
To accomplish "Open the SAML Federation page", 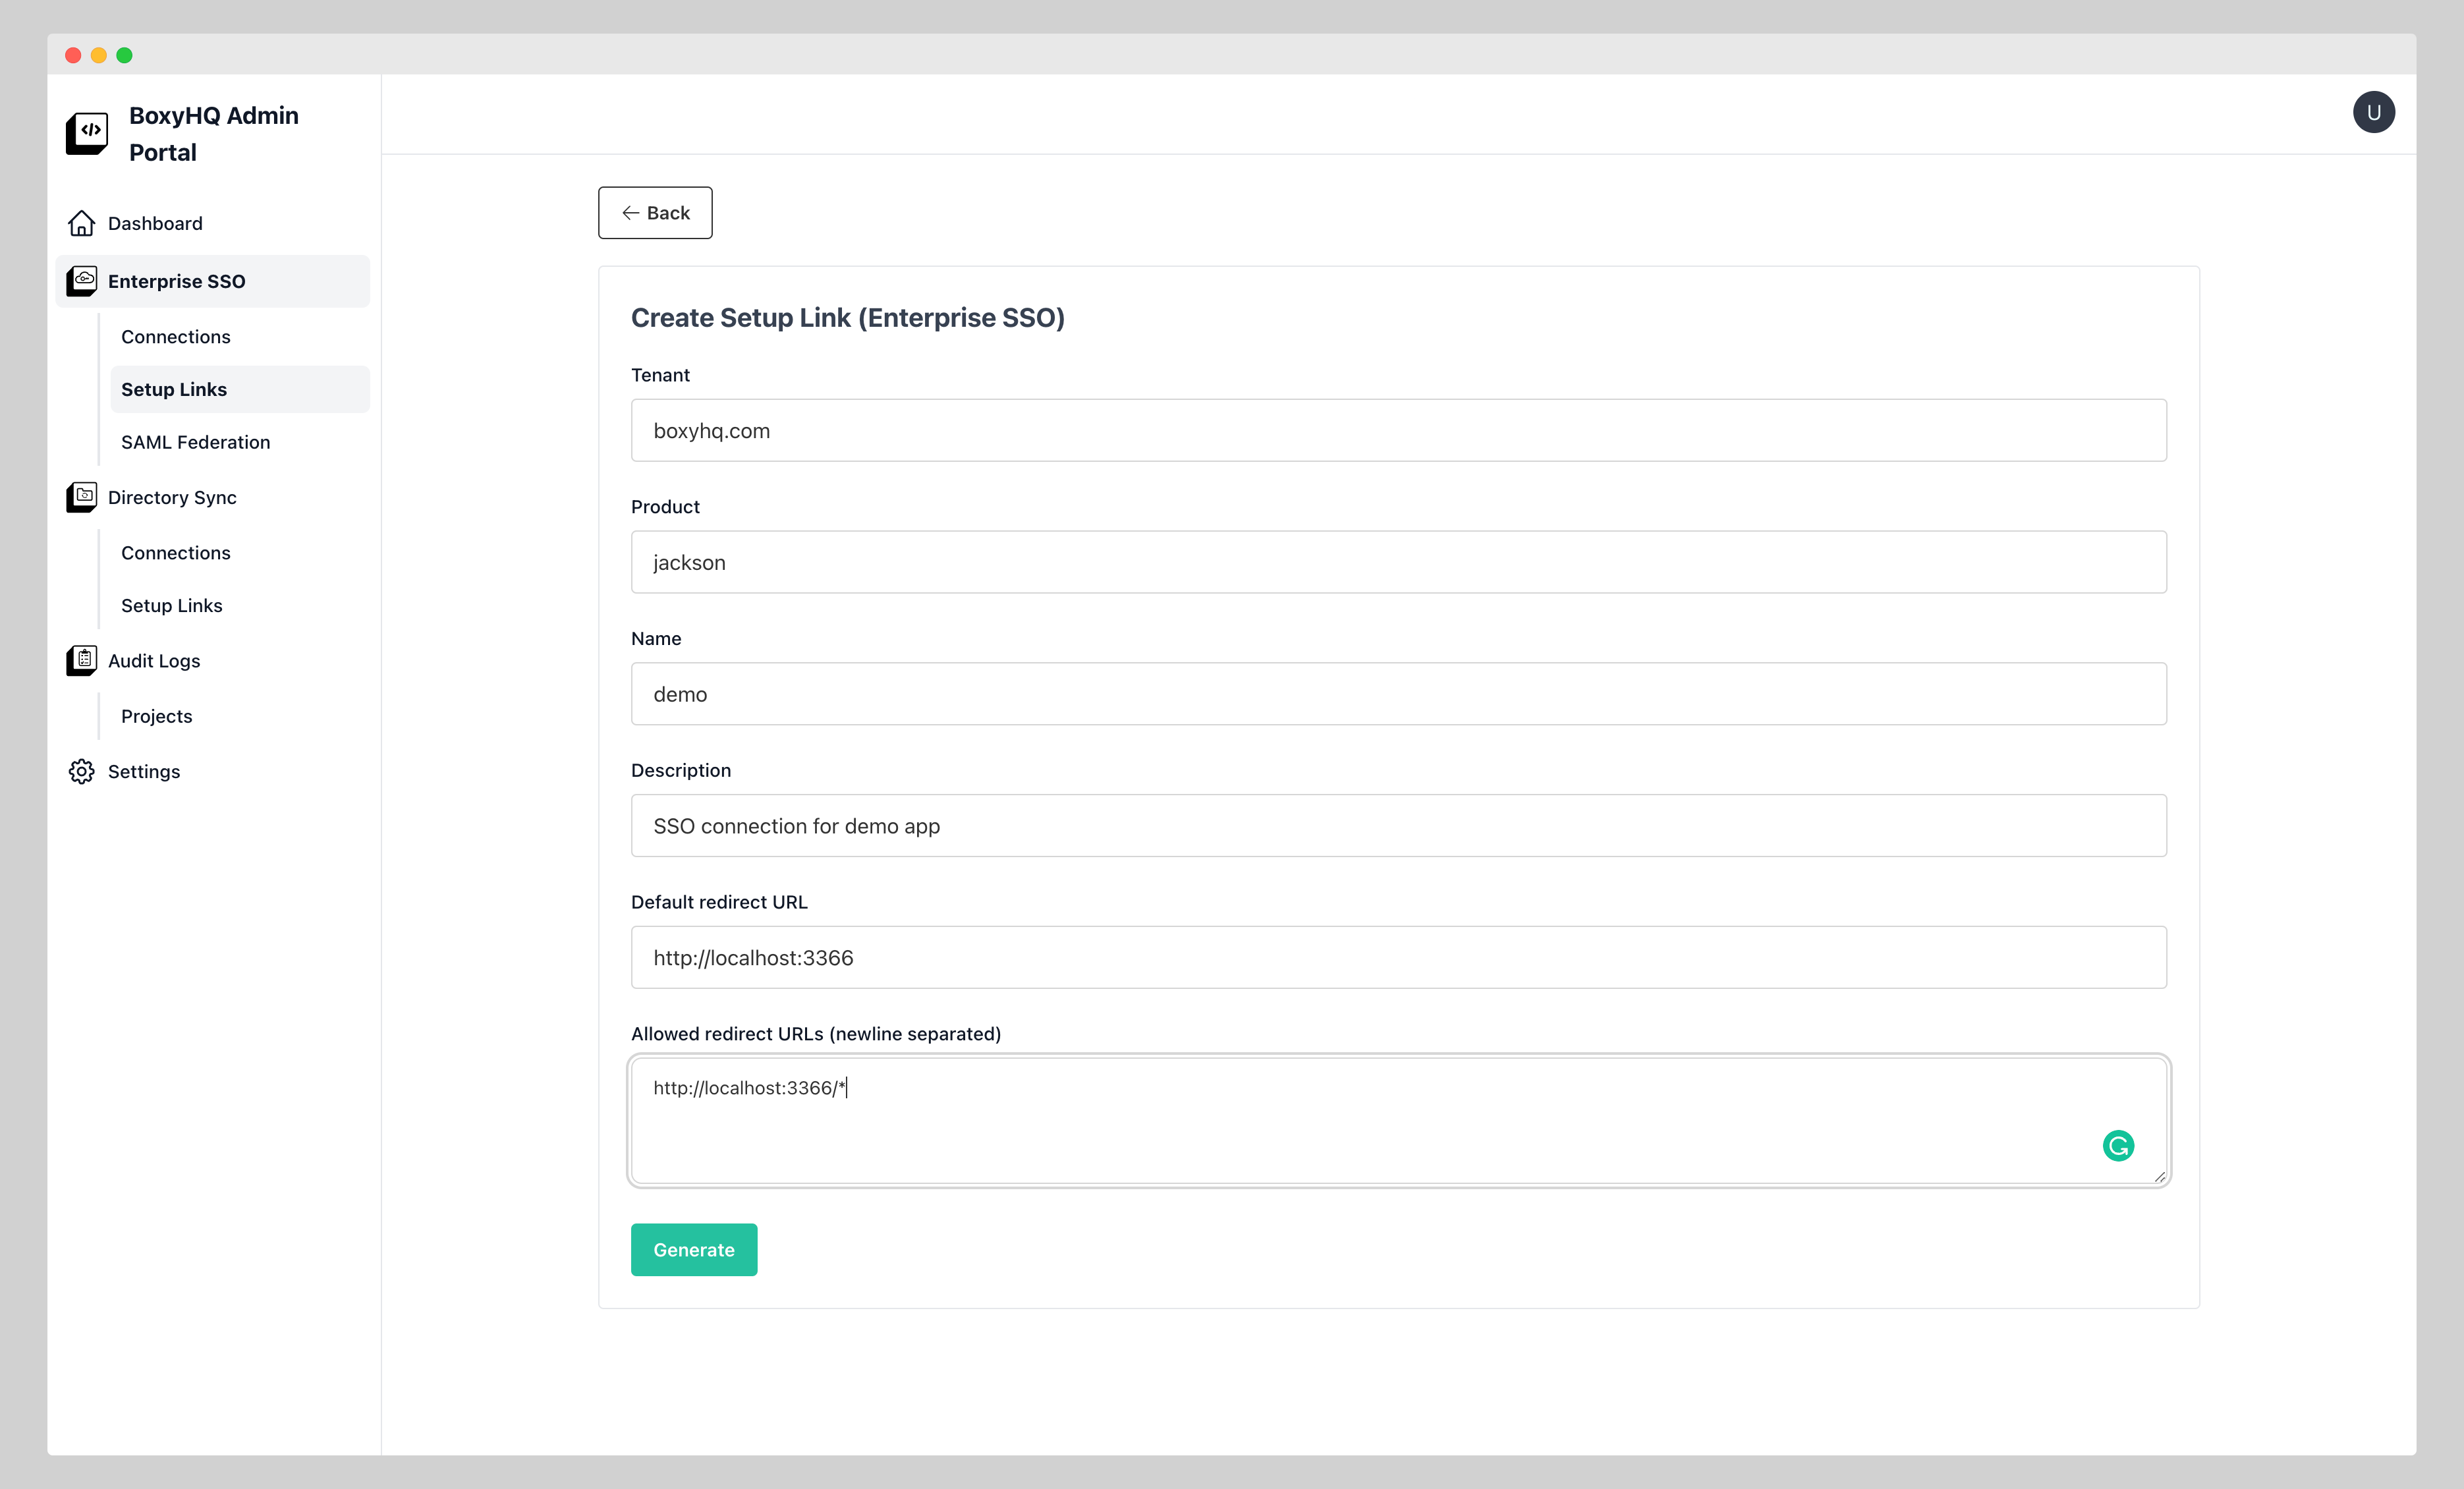I will (x=196, y=441).
